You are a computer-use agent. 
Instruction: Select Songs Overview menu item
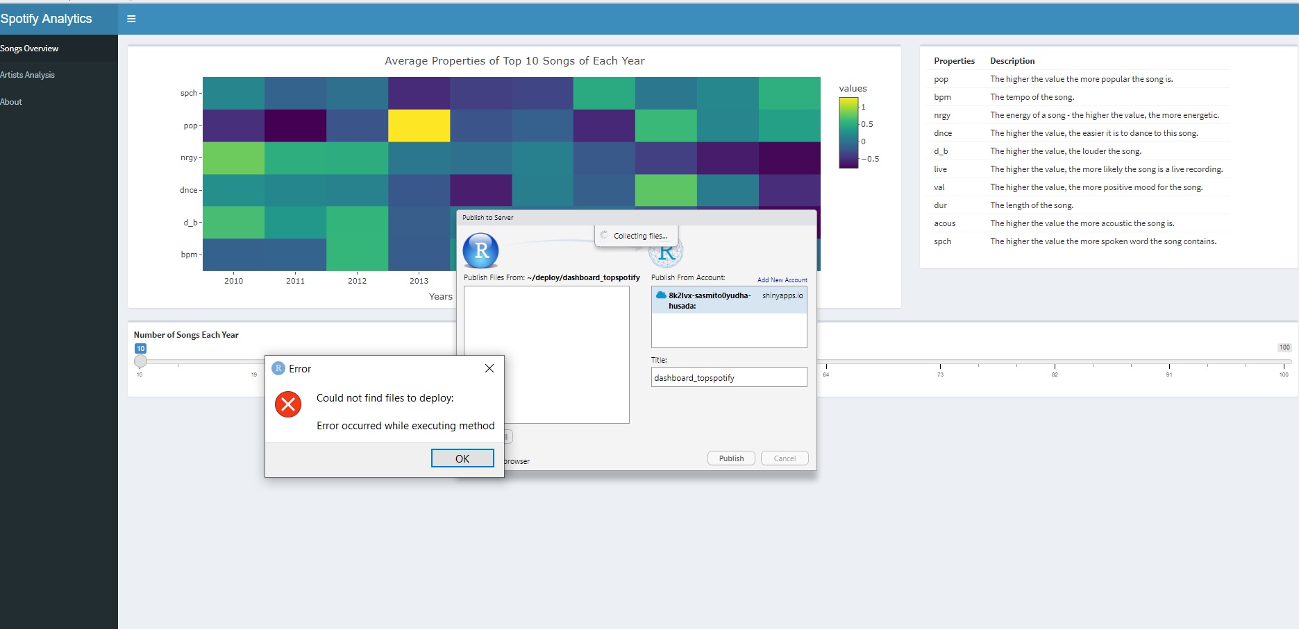point(30,48)
